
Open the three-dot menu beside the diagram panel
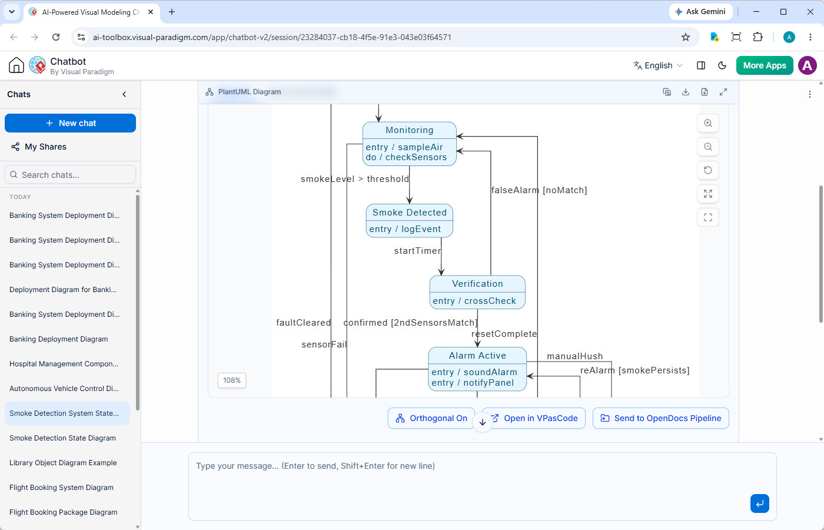tap(810, 94)
